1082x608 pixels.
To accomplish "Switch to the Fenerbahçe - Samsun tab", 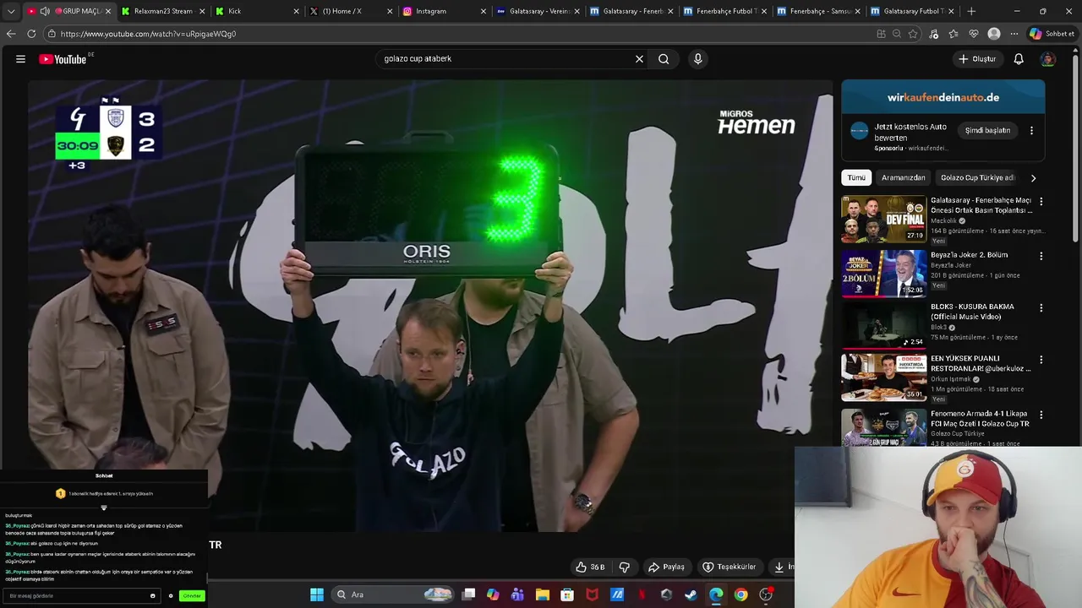I will click(x=819, y=11).
